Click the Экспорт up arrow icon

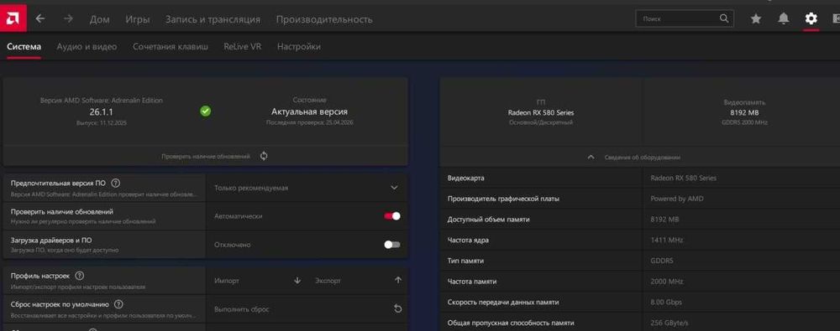click(x=397, y=280)
